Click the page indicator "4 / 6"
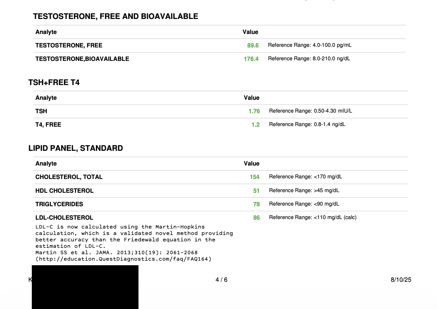 click(x=221, y=280)
